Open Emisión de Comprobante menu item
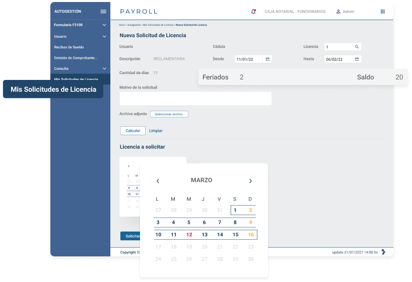The width and height of the screenshot is (412, 282). click(76, 58)
